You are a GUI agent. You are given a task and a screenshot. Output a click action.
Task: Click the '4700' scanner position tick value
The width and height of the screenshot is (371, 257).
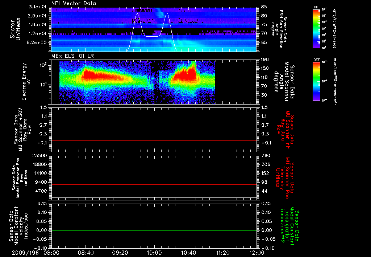coord(41,191)
